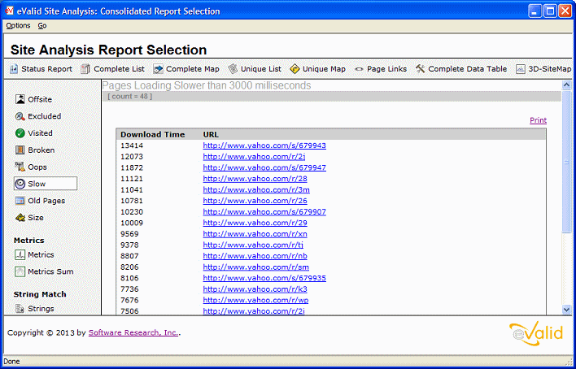This screenshot has height=369, width=576.
Task: Click the vertical scrollbar thumb
Action: 566,161
